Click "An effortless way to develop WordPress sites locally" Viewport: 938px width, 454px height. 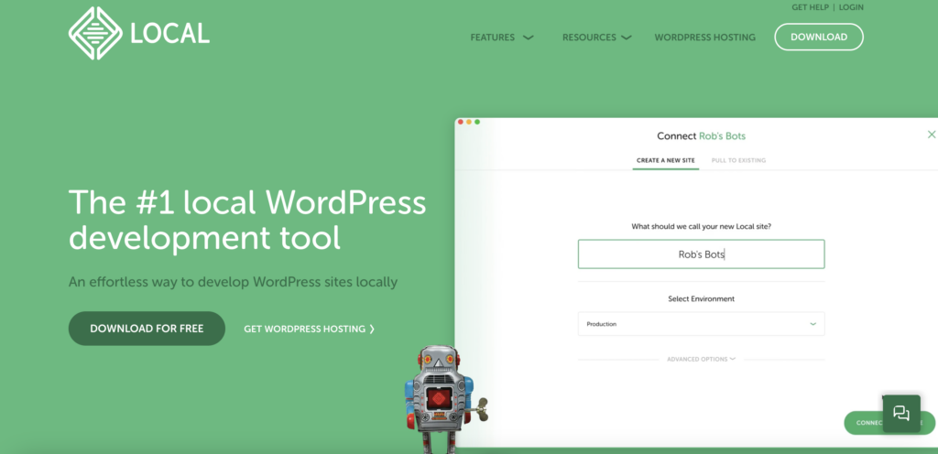click(x=234, y=282)
